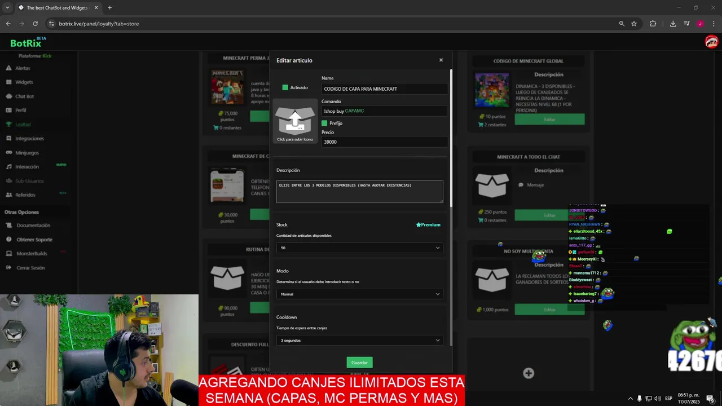The width and height of the screenshot is (722, 406).
Task: Open the Lealtad trophy section
Action: (x=23, y=125)
